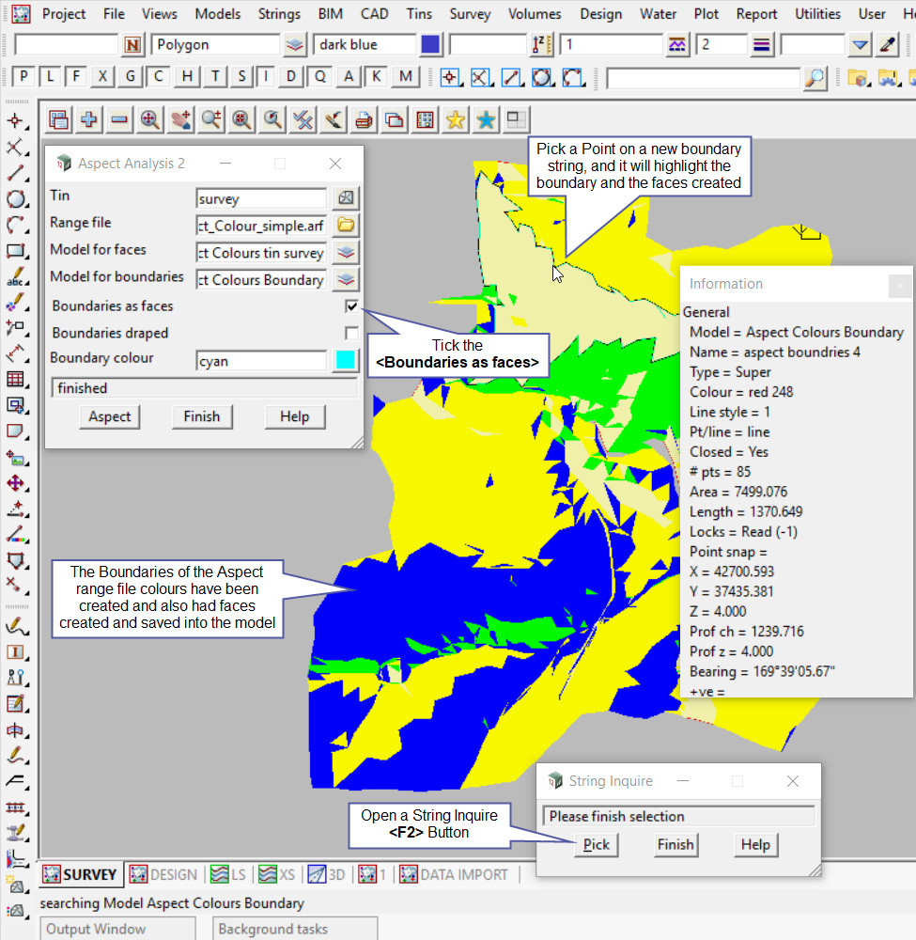The width and height of the screenshot is (916, 940).
Task: Click the search magnifier beside the empty field
Action: tap(815, 78)
